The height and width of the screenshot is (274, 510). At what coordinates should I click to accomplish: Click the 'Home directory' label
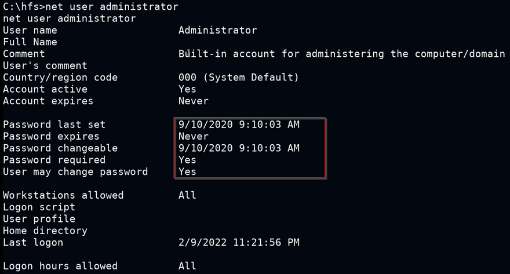(x=45, y=231)
